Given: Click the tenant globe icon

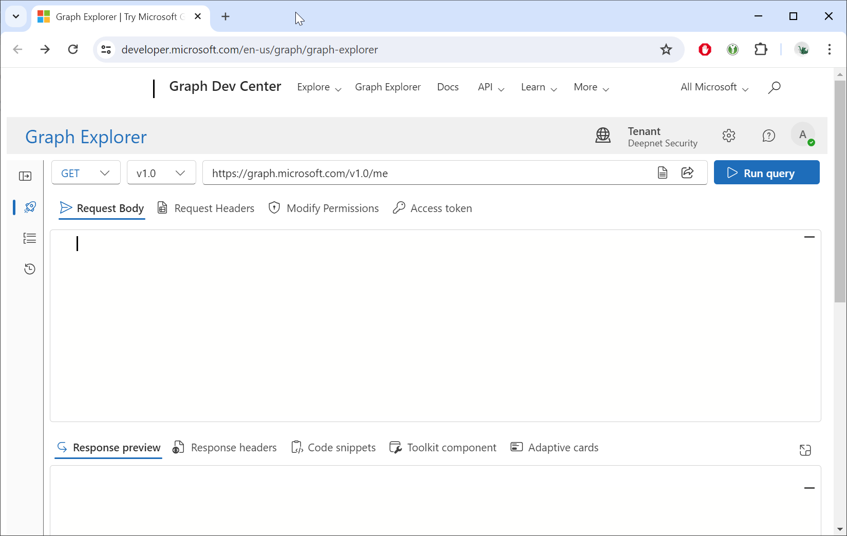Looking at the screenshot, I should pyautogui.click(x=603, y=136).
